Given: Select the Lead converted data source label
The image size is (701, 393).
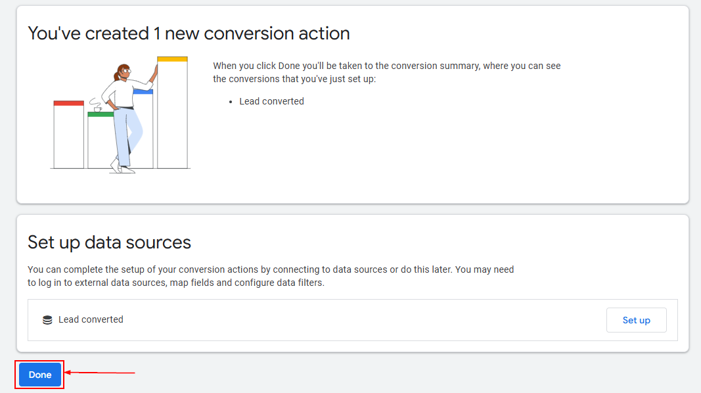Looking at the screenshot, I should point(91,319).
